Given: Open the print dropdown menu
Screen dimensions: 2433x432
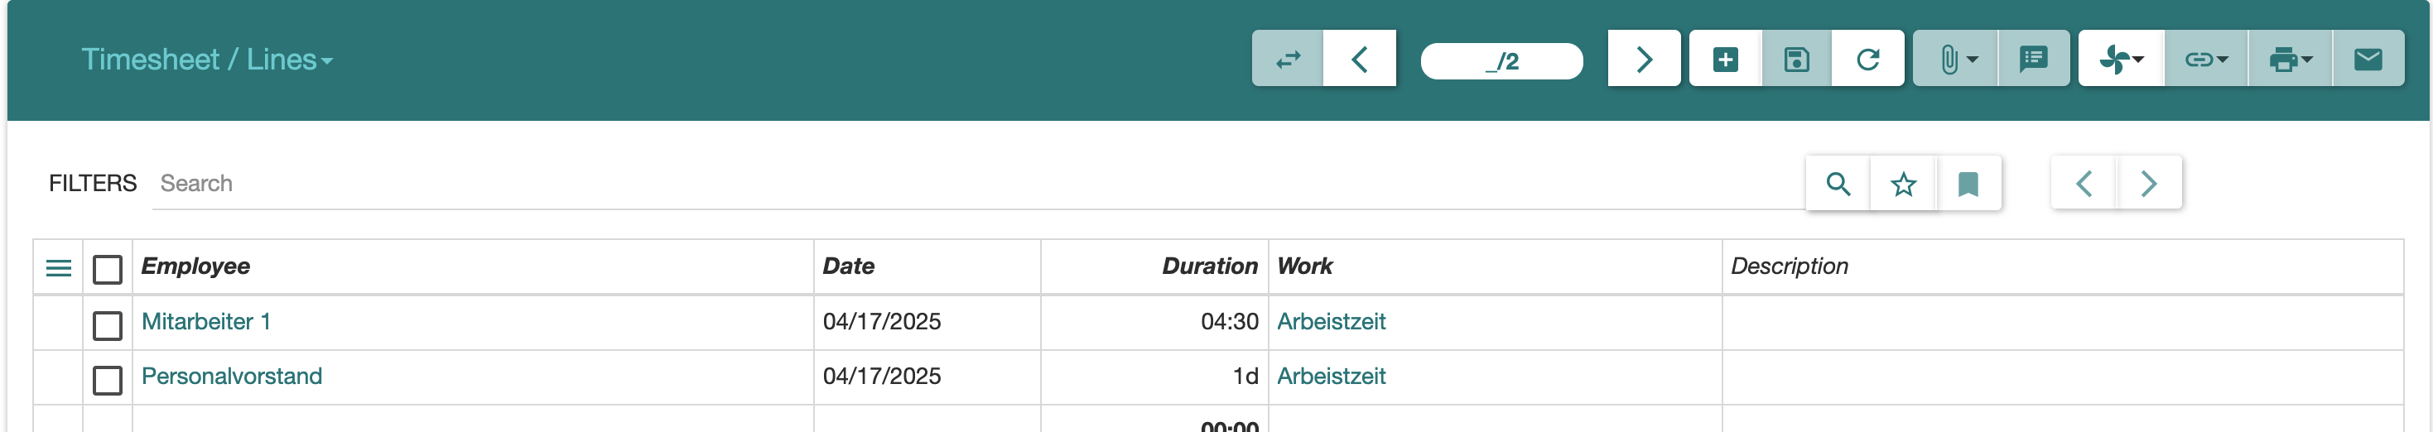Looking at the screenshot, I should point(2291,60).
